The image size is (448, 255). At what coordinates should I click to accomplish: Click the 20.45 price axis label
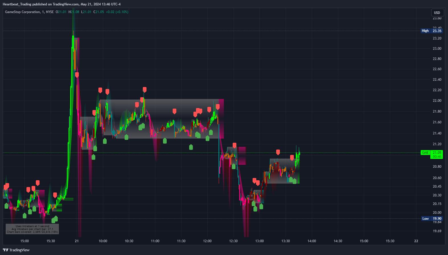tap(437, 186)
